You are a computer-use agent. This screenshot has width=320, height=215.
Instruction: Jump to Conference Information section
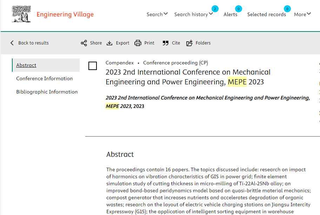44,78
